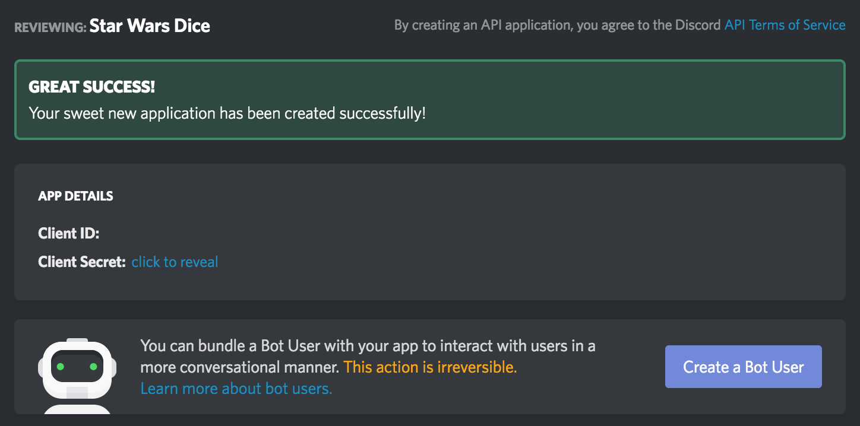Click the 'application has been created successfully' message

click(227, 113)
